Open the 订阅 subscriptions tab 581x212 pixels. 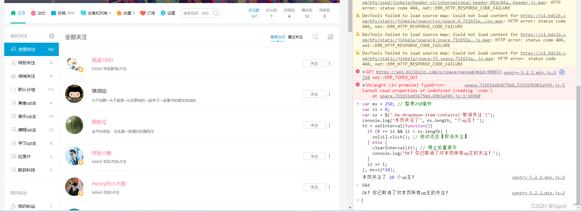[x=147, y=13]
